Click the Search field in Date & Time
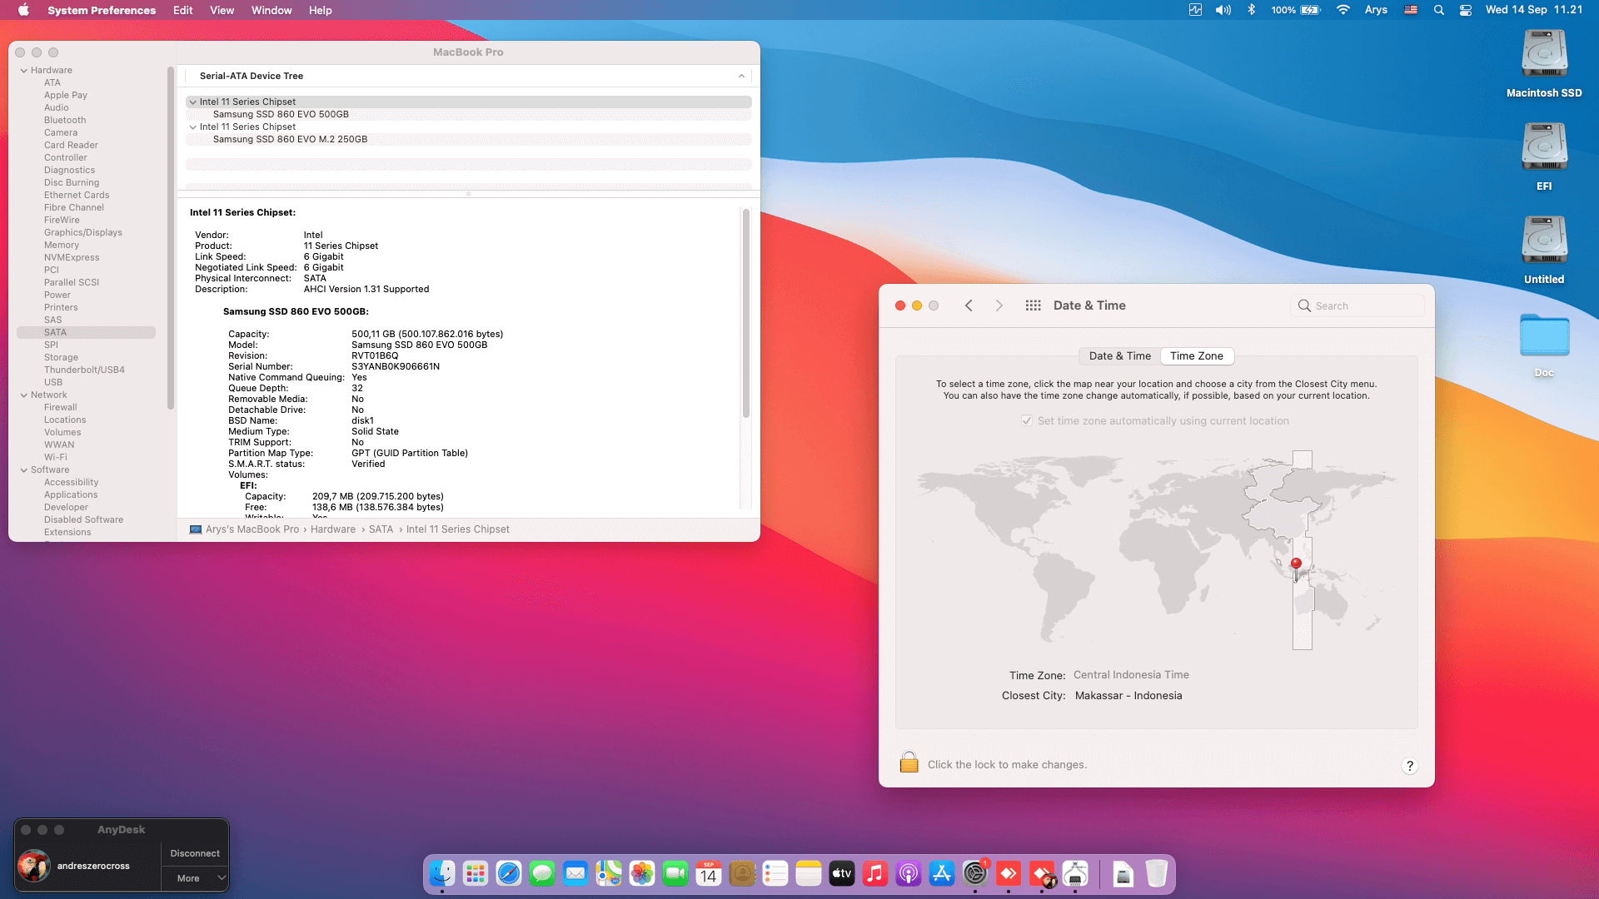The height and width of the screenshot is (899, 1599). click(1357, 305)
